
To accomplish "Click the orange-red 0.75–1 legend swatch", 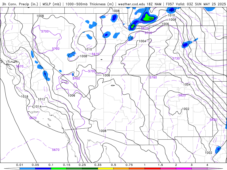I will click(x=137, y=169).
